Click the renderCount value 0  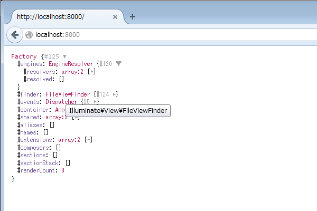pyautogui.click(x=63, y=170)
